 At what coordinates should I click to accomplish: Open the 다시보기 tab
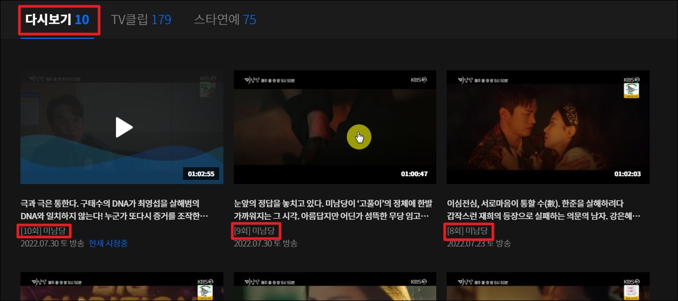57,20
